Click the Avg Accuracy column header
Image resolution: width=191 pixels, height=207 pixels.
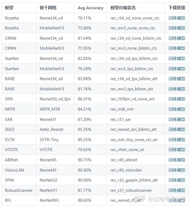(x=90, y=8)
